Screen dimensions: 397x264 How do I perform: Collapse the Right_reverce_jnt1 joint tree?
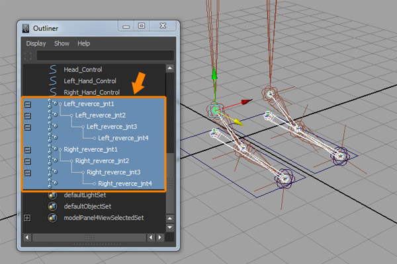27,149
